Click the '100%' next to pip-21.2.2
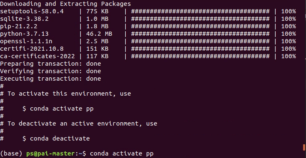The width and height of the screenshot is (306, 158). click(x=289, y=26)
